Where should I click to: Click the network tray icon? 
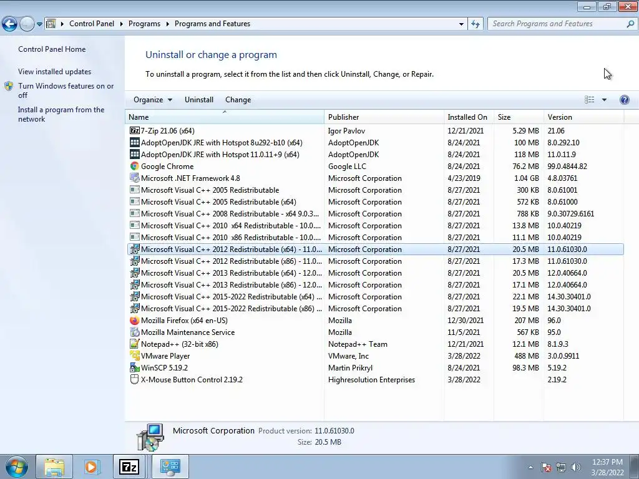click(x=561, y=467)
